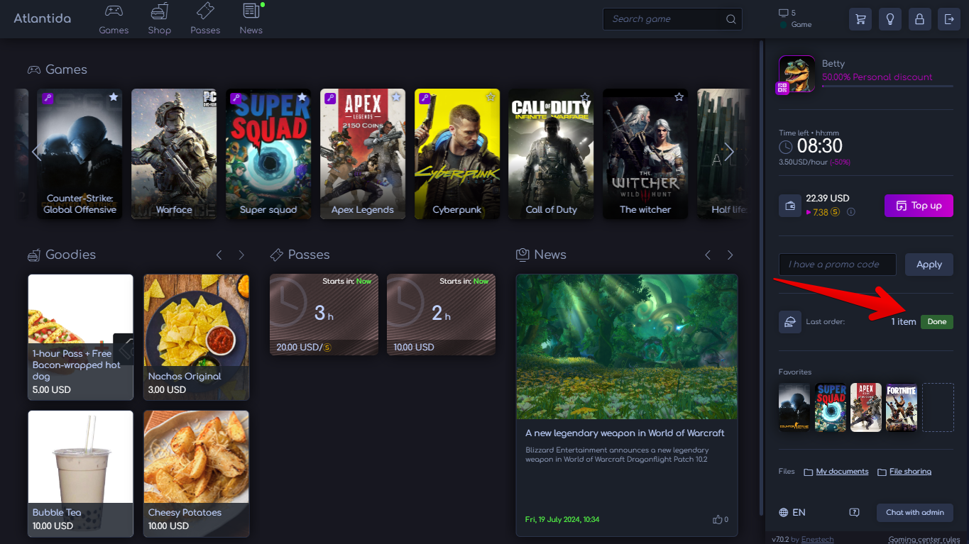
Task: Click the key icon on Counter-Strike card
Action: (48, 99)
